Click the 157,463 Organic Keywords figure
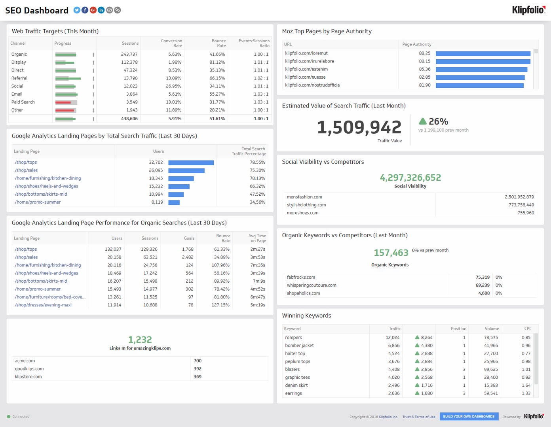Screen dimensions: 551x427 pos(391,253)
